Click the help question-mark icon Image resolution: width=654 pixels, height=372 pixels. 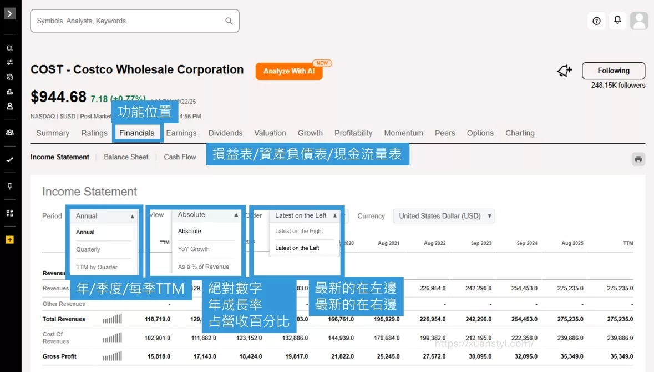click(x=596, y=21)
